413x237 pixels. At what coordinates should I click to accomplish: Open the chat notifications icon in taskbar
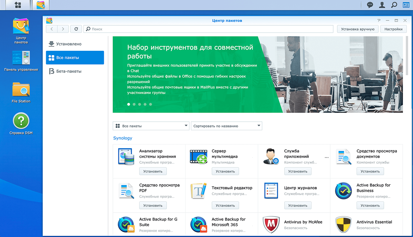[370, 5]
